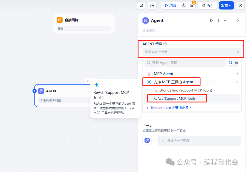The image size is (246, 172).
Task: Select ReAct (Support MCP Tools) strategy
Action: click(x=177, y=98)
